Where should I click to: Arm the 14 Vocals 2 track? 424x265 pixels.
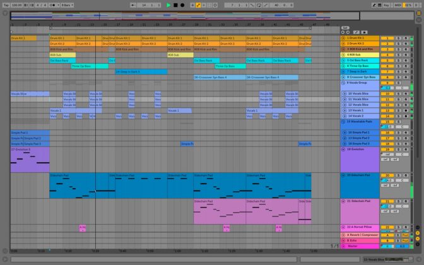point(405,116)
